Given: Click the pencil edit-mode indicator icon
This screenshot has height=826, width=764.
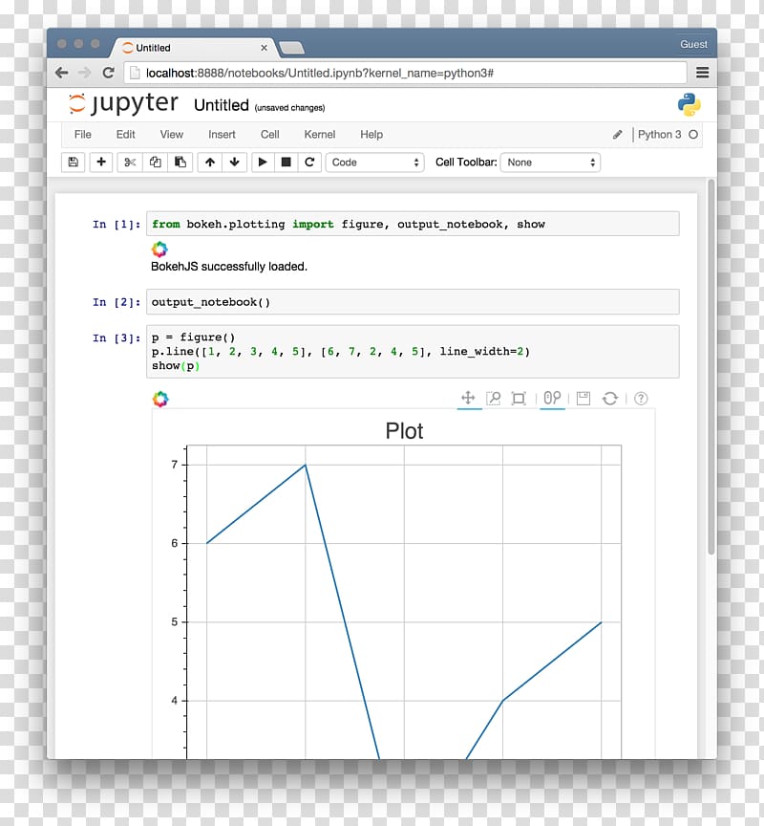Looking at the screenshot, I should coord(618,135).
